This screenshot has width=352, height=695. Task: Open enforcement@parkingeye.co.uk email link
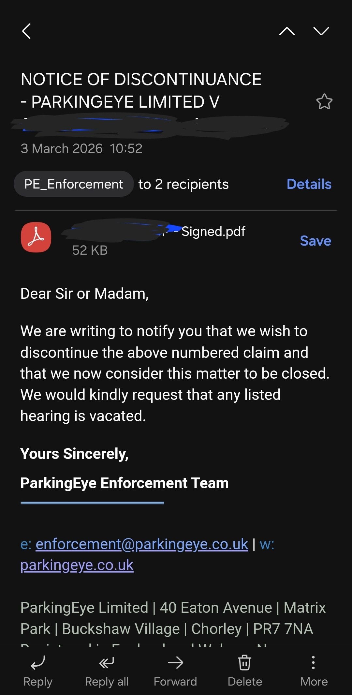point(142,544)
